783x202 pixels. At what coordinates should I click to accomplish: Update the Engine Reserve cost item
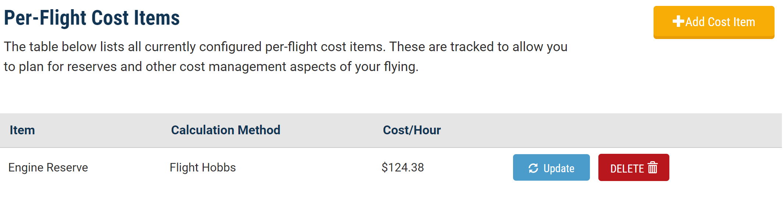pyautogui.click(x=551, y=167)
